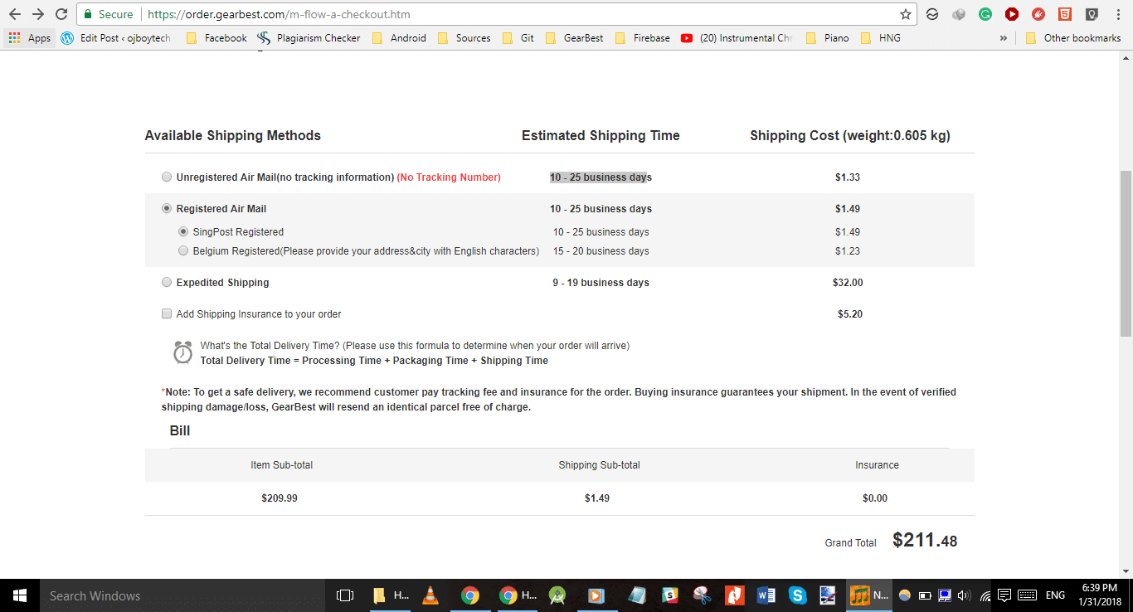Click the Grammarly extension icon
Screen dimensions: 1133x612
pos(985,14)
